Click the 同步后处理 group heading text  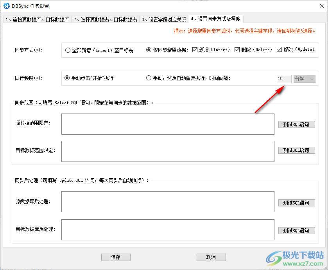[82, 180]
